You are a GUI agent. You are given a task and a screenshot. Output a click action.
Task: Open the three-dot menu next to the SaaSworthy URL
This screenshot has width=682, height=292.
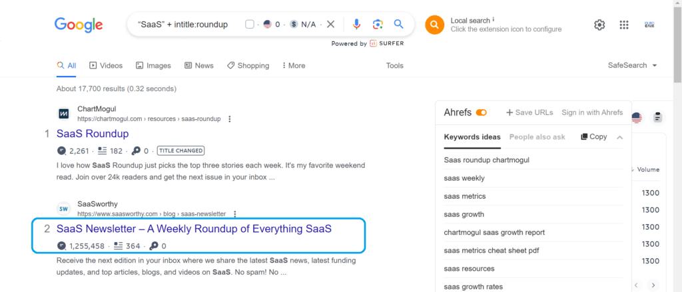pyautogui.click(x=235, y=214)
